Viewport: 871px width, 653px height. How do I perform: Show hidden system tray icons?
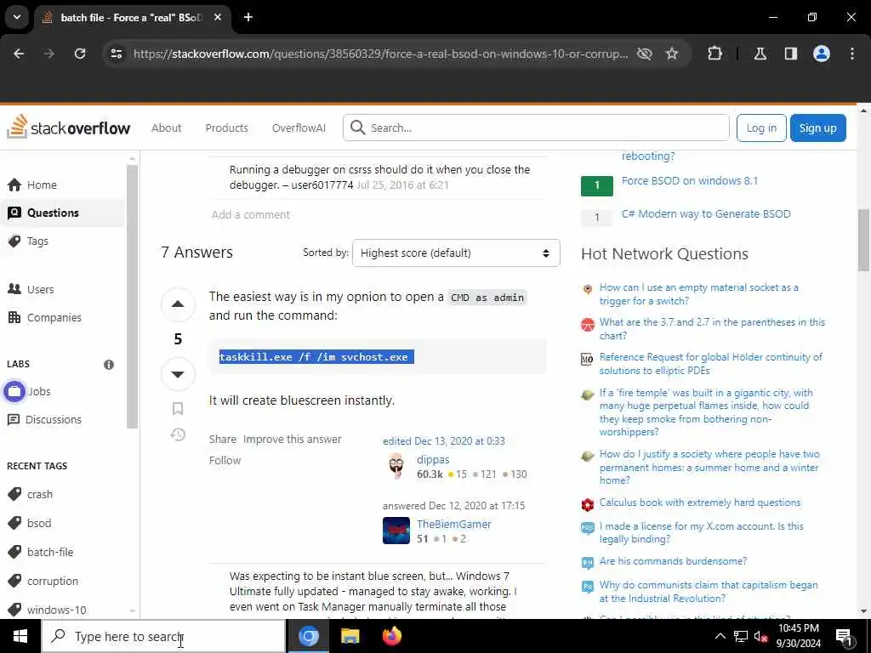pos(720,636)
